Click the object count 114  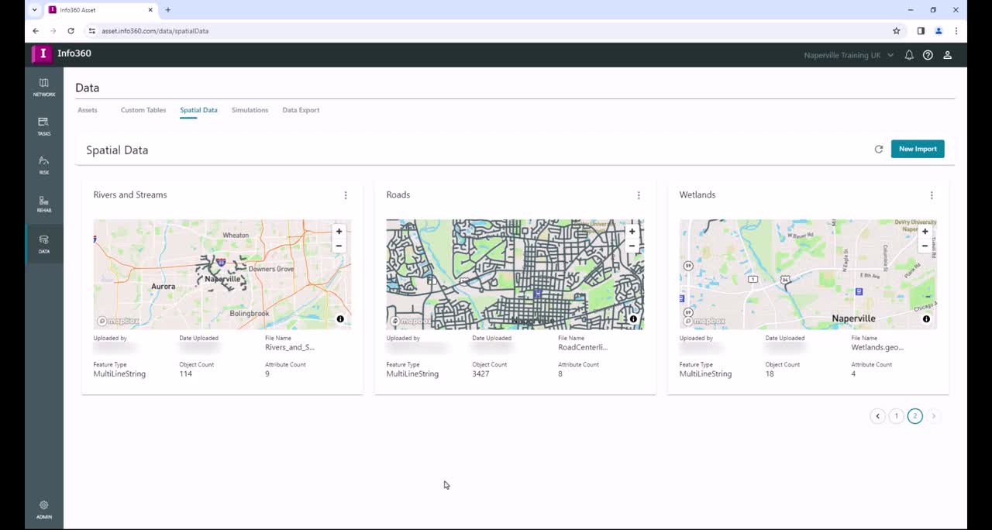185,374
